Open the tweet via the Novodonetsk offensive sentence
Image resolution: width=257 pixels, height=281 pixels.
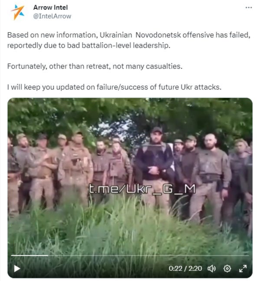pyautogui.click(x=128, y=35)
